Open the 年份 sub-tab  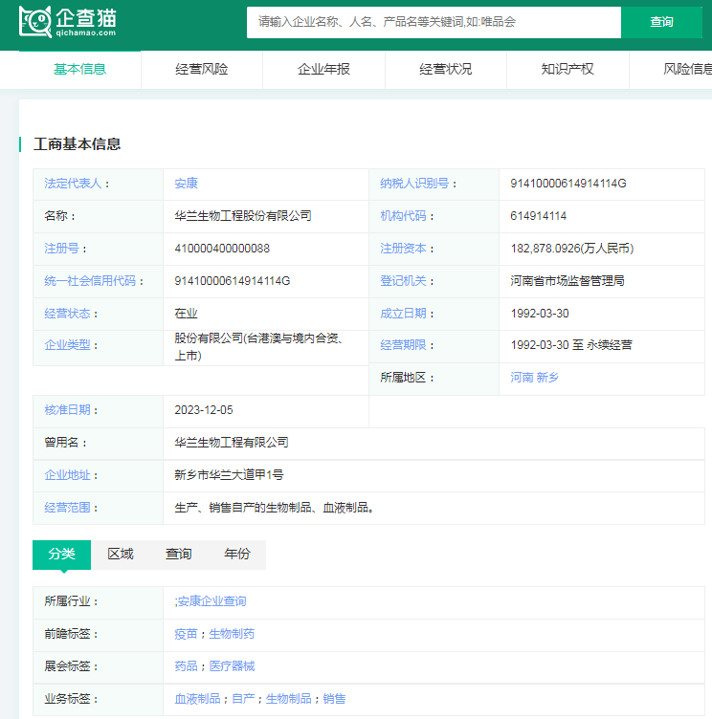[x=237, y=555]
